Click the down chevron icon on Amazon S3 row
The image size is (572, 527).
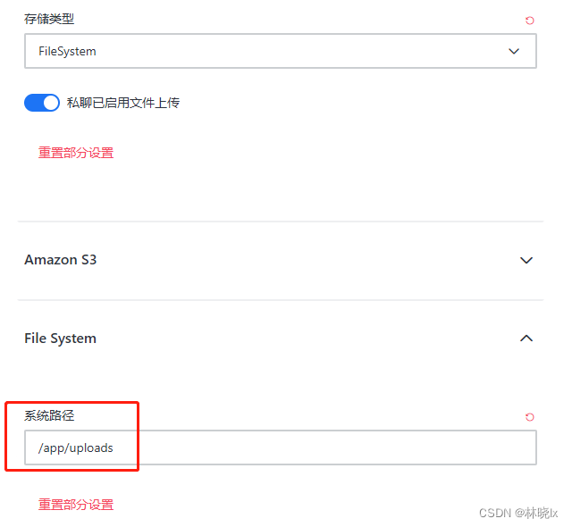tap(526, 260)
